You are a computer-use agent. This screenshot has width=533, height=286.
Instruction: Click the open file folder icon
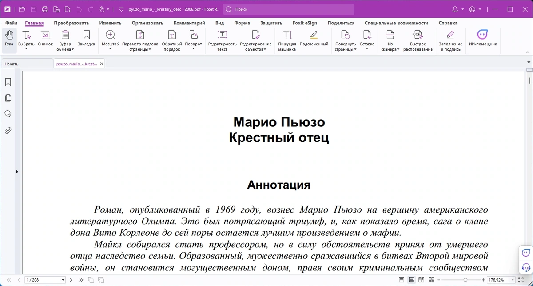click(x=22, y=9)
